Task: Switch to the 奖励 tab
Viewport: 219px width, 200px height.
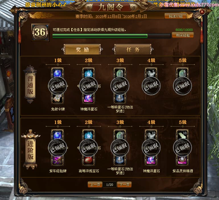Action: coord(82,49)
